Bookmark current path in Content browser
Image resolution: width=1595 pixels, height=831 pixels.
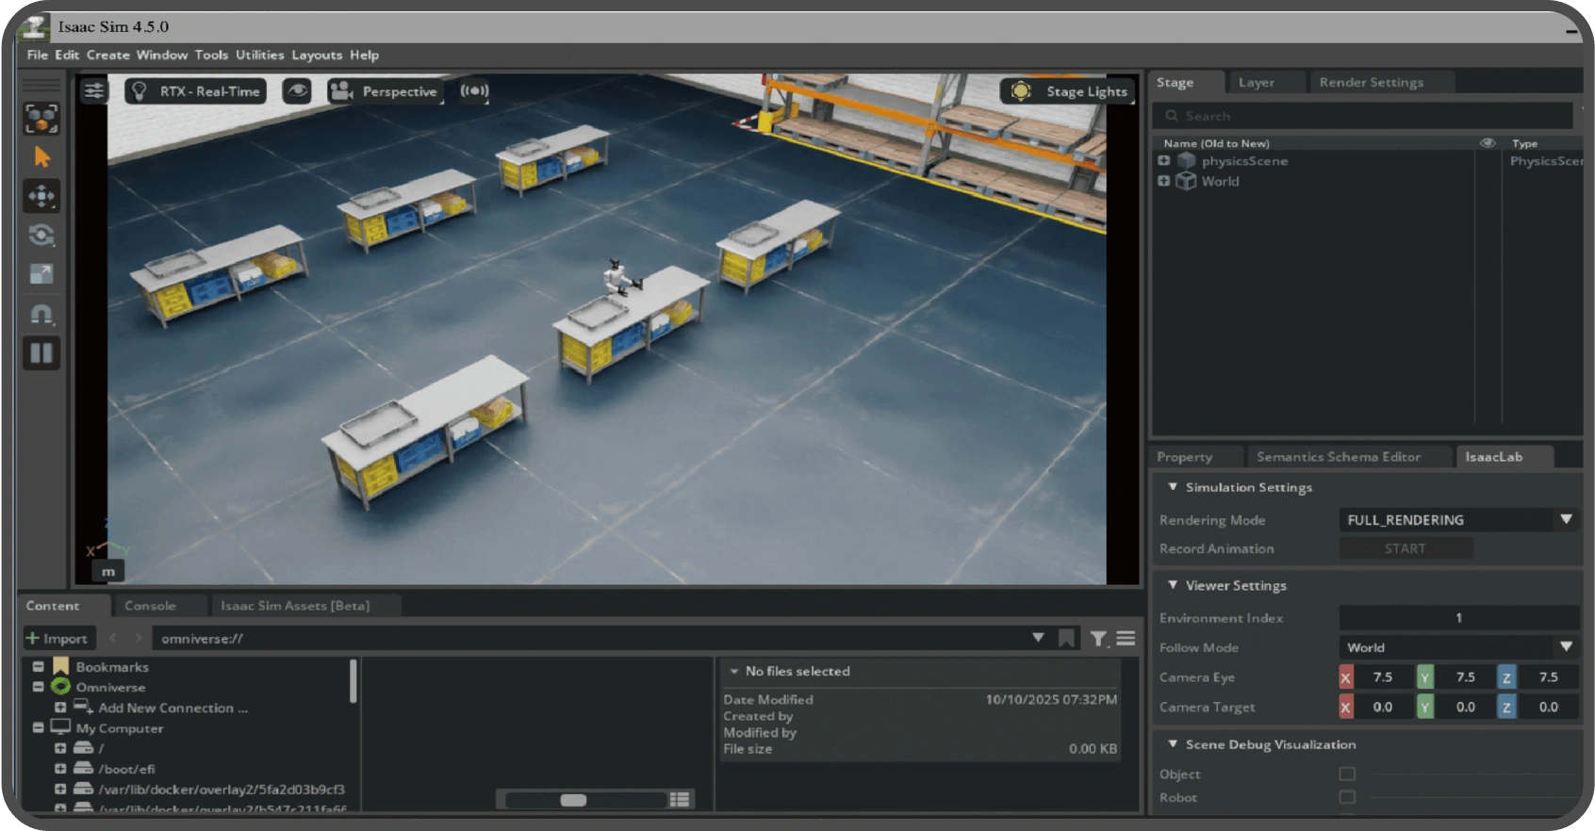pyautogui.click(x=1066, y=639)
